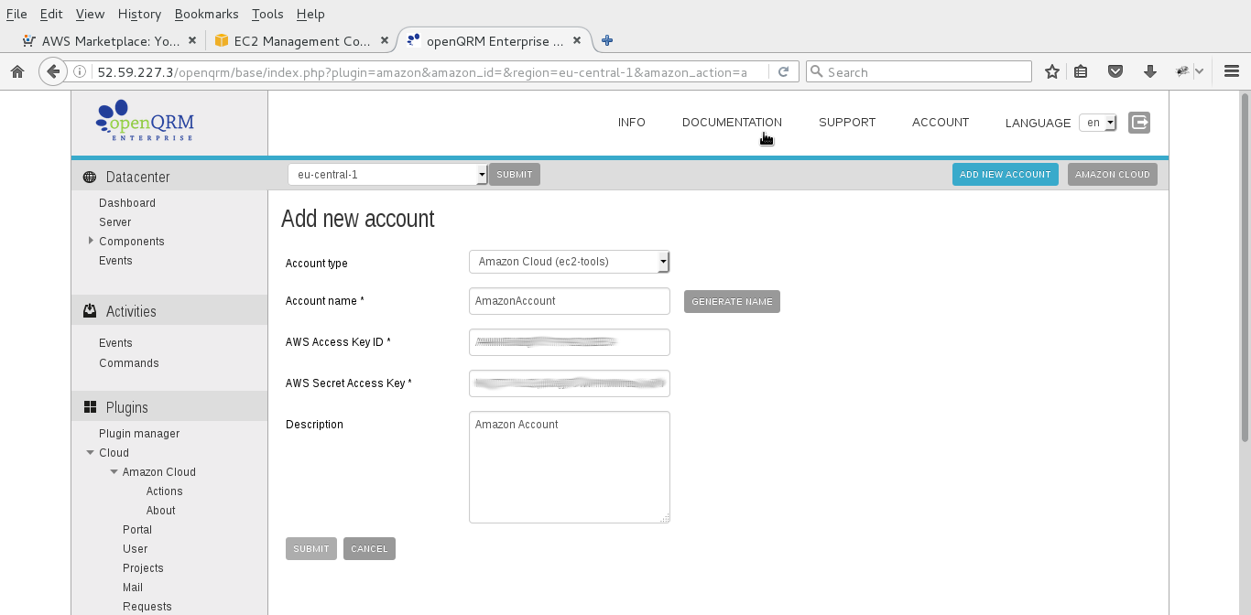The width and height of the screenshot is (1251, 615).
Task: Open Events under Datacenter
Action: pyautogui.click(x=115, y=261)
